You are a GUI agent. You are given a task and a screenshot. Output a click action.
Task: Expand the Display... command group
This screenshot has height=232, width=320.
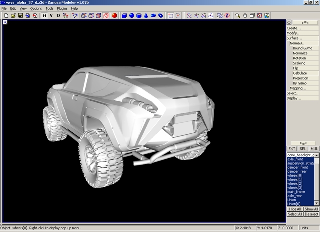[294, 98]
